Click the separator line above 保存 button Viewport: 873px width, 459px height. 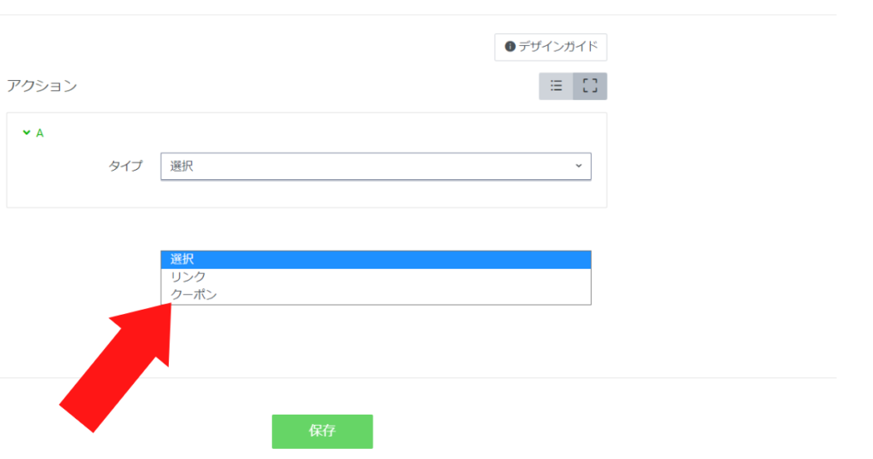tap(418, 378)
